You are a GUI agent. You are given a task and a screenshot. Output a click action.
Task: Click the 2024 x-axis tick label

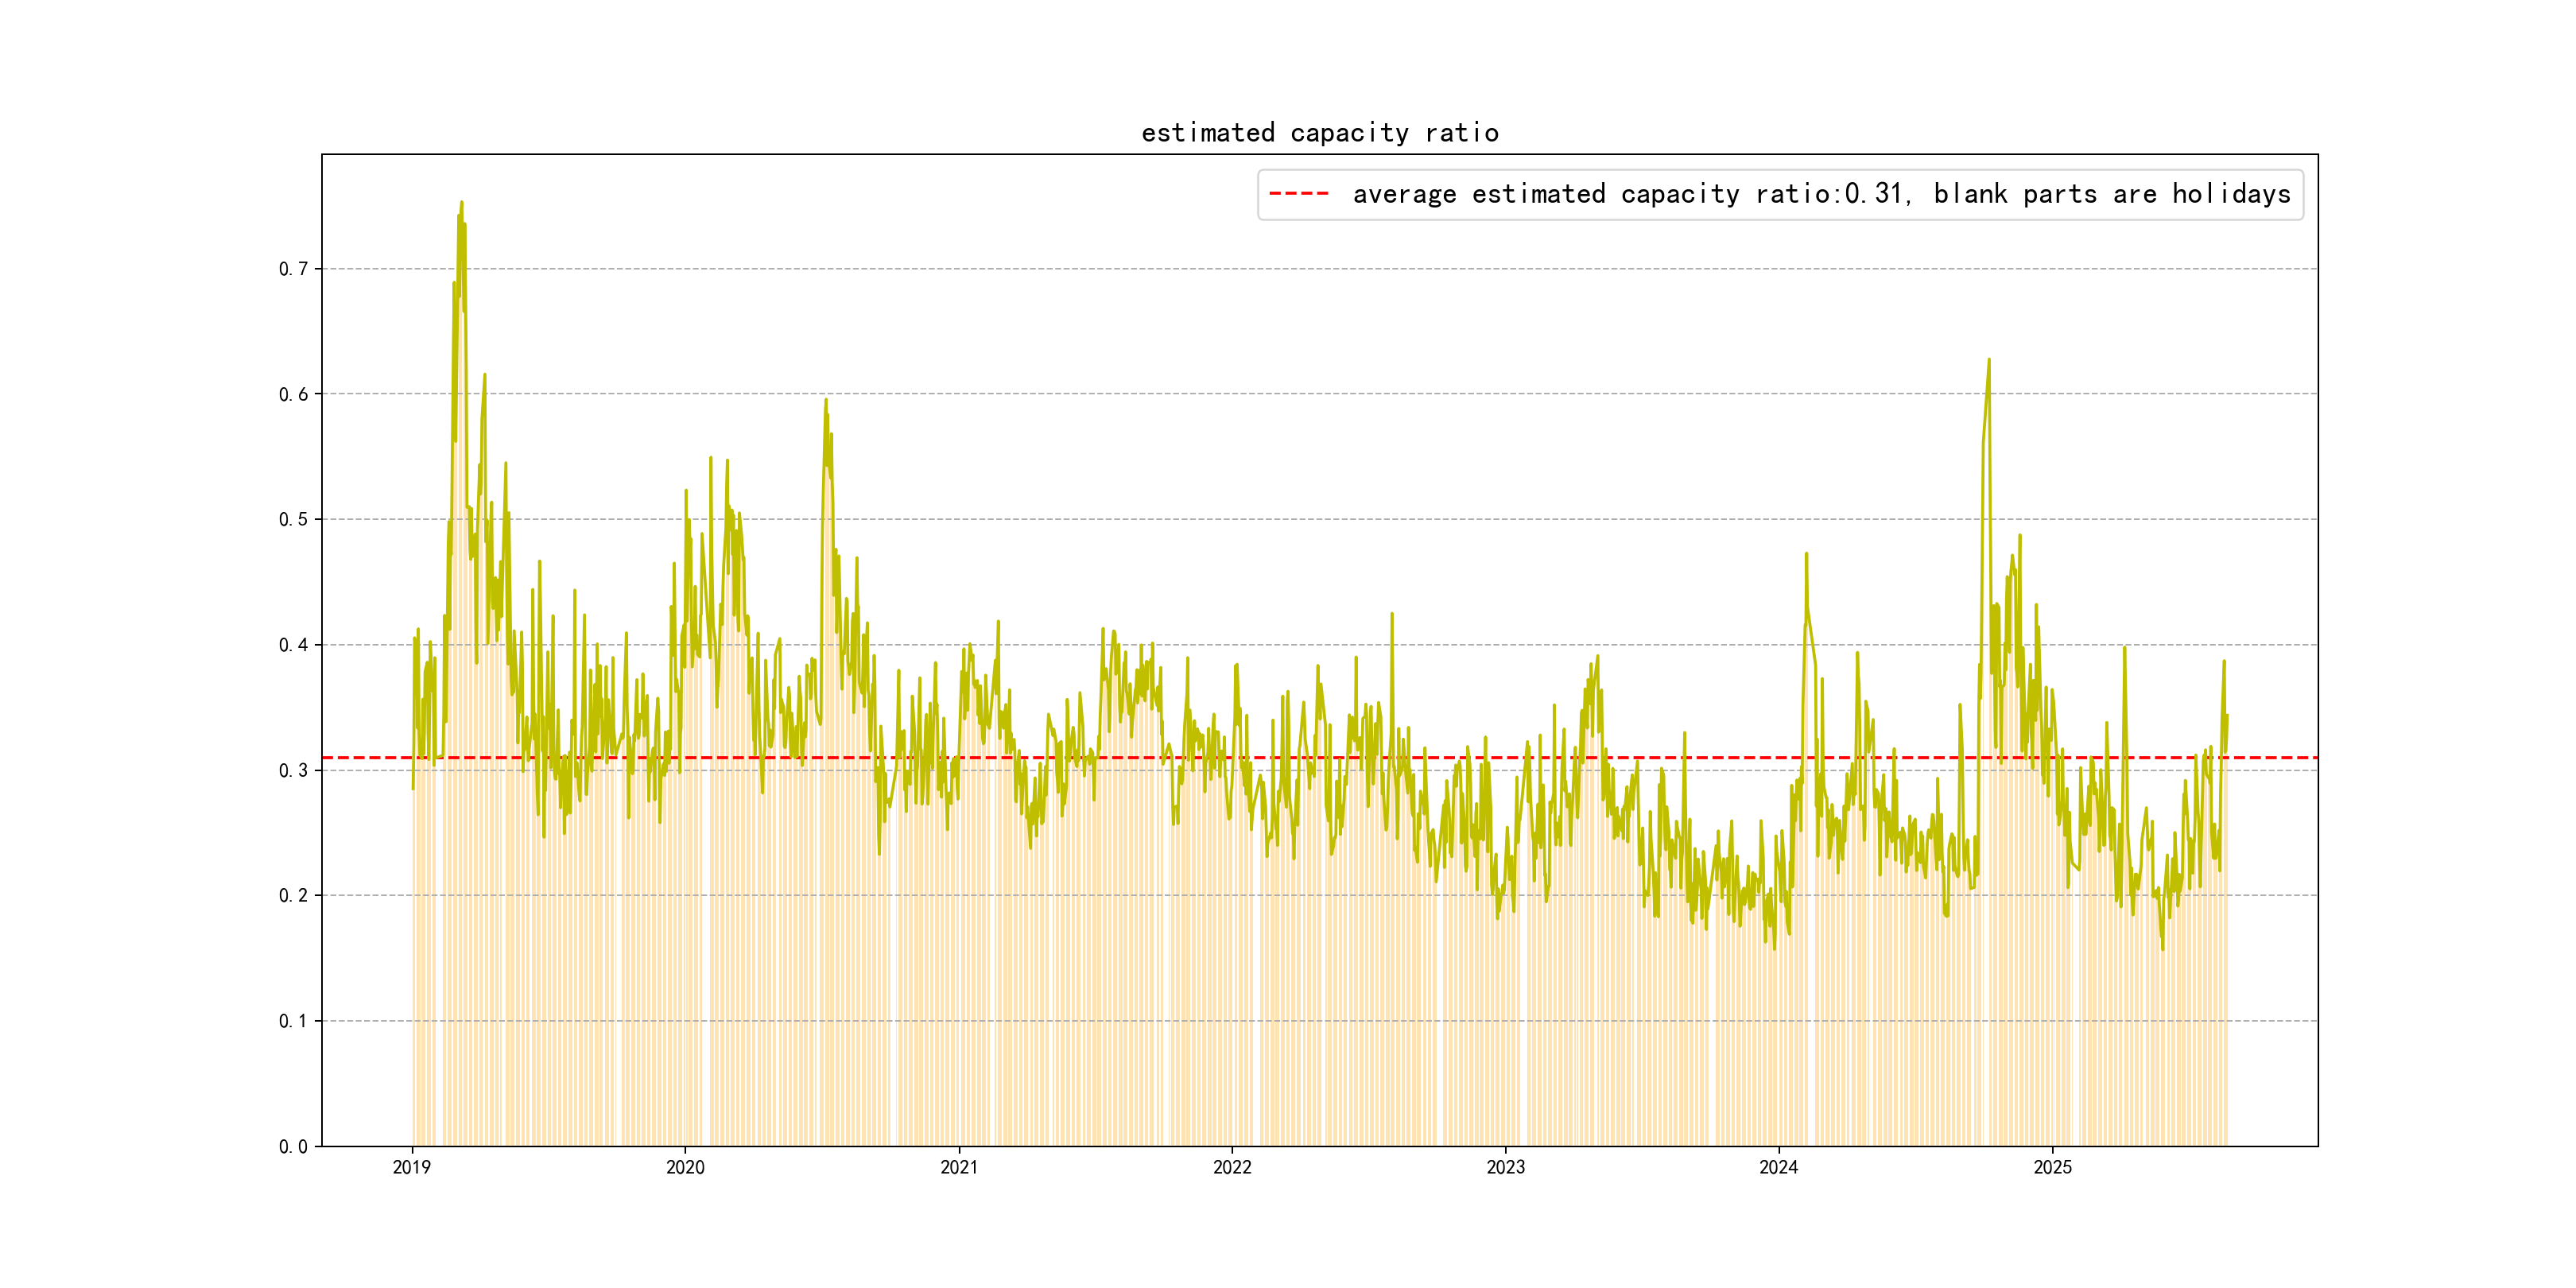(1778, 1167)
